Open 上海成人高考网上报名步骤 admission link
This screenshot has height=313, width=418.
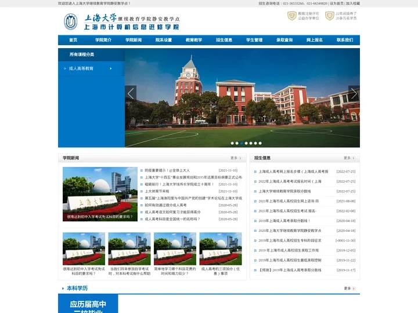point(293,172)
